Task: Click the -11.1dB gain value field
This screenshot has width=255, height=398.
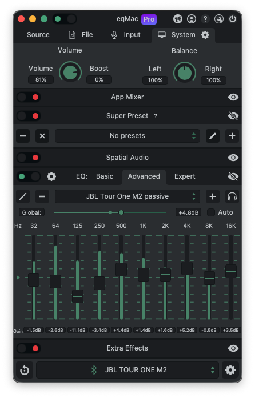Action: (78, 330)
